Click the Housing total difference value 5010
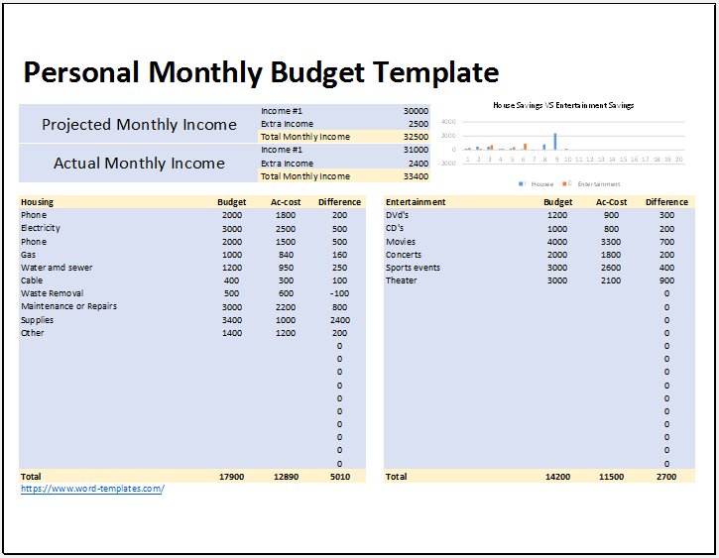 339,477
